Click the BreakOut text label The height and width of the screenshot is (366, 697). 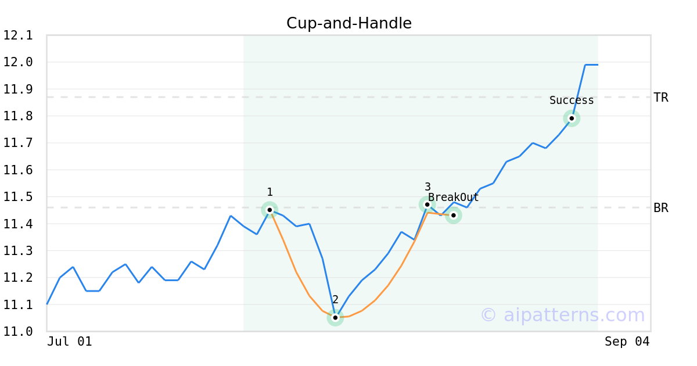click(x=454, y=198)
